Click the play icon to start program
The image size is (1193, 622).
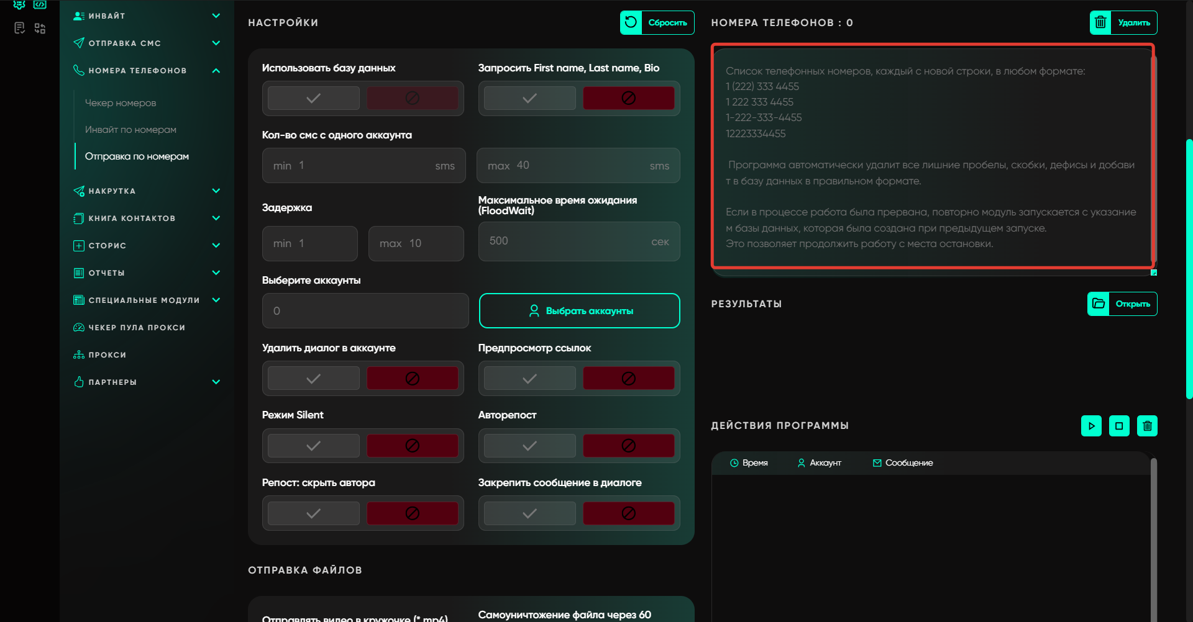[x=1091, y=426]
